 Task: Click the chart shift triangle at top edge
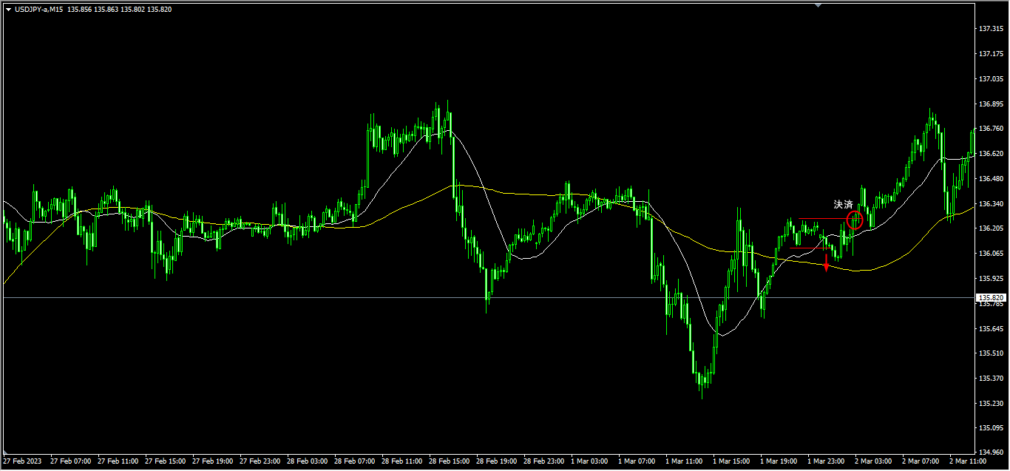(818, 4)
